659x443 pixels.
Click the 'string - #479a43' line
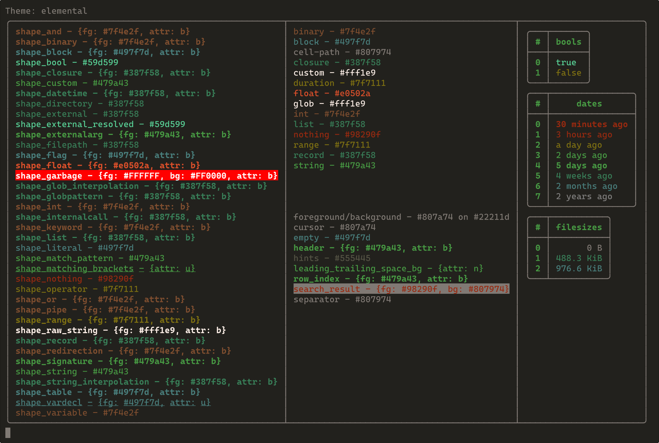pyautogui.click(x=335, y=166)
